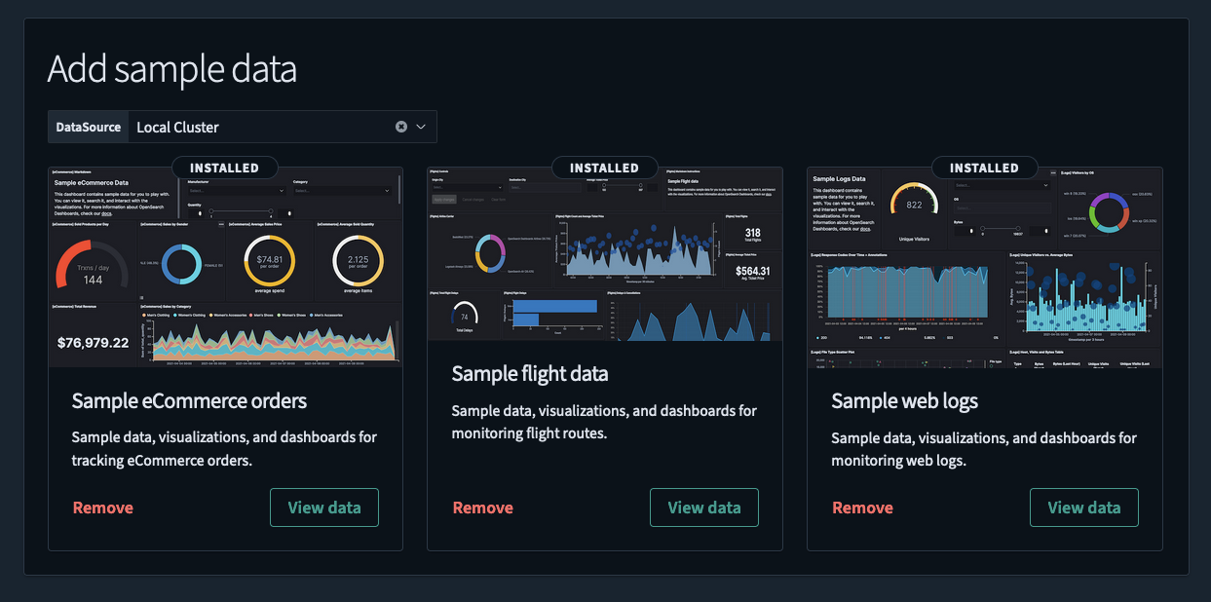1211x602 pixels.
Task: Remove Sample eCommerce orders data
Action: tap(103, 508)
